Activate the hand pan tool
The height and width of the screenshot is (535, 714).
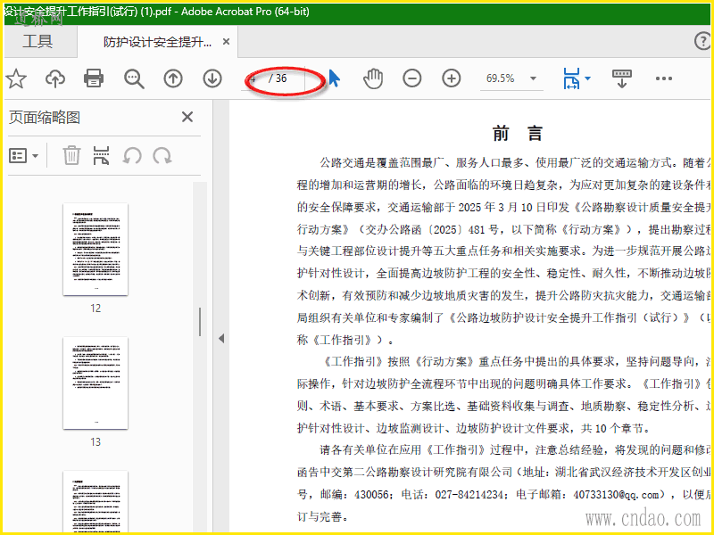click(373, 78)
